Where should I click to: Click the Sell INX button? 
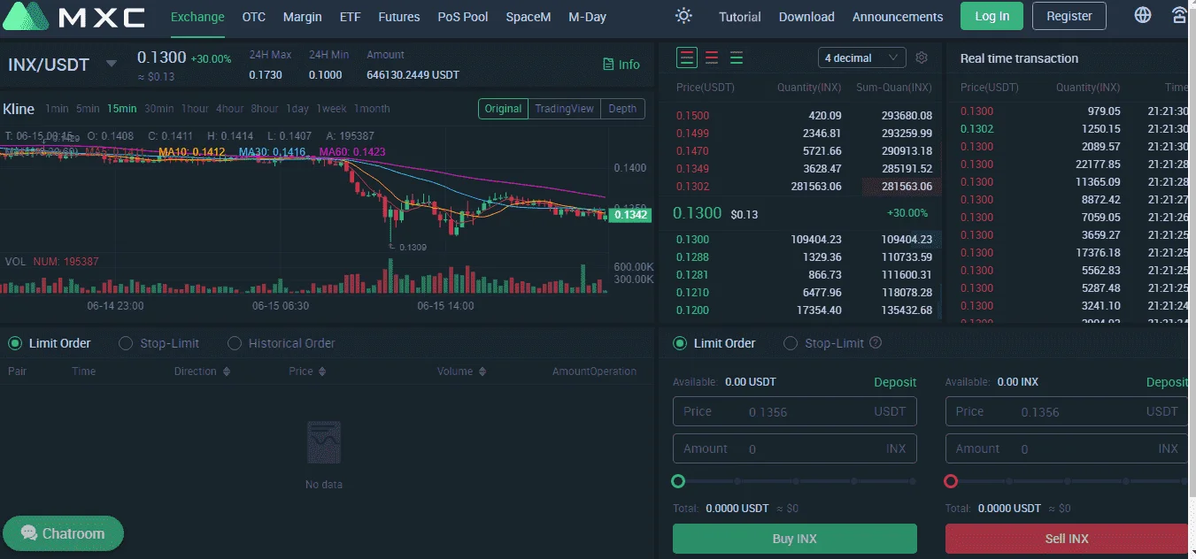tap(1067, 539)
